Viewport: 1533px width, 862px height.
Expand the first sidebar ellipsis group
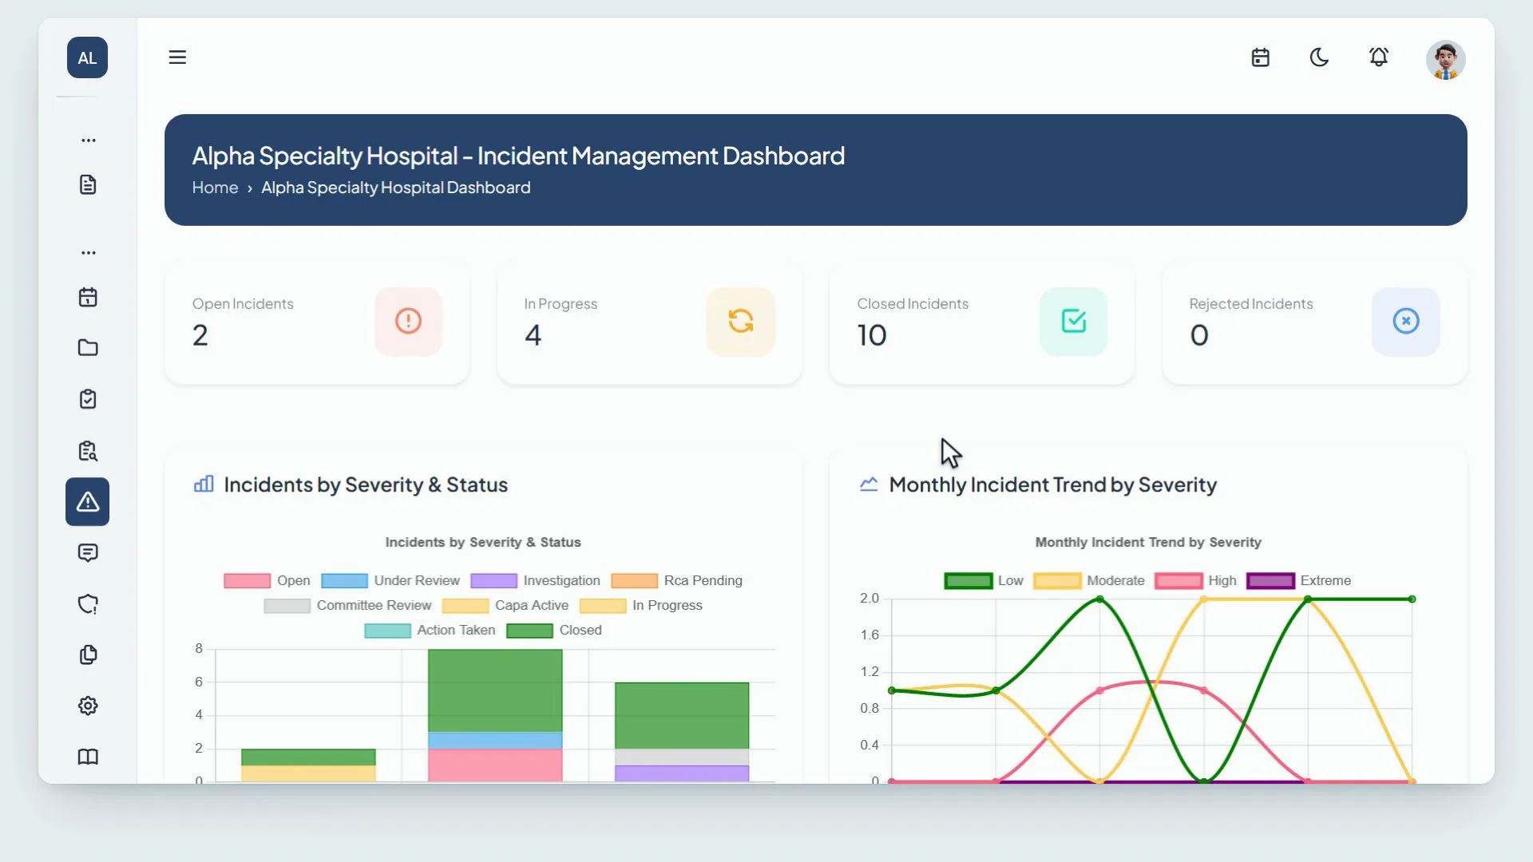[x=89, y=140]
